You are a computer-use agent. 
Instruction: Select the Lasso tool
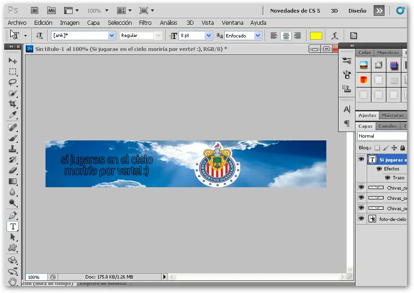(x=12, y=82)
